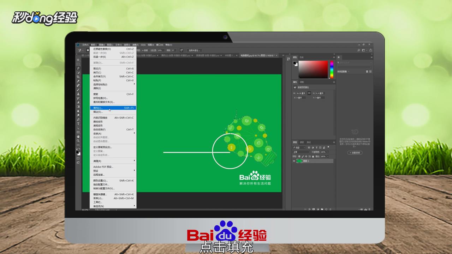Image resolution: width=452 pixels, height=254 pixels.
Task: Choose 后退一步(K) step backward
Action: tap(113, 57)
